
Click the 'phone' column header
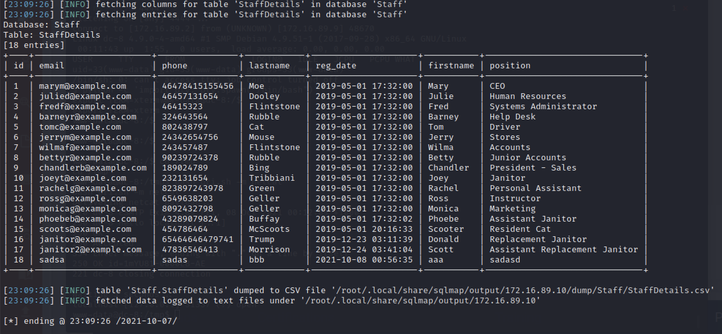tap(175, 65)
